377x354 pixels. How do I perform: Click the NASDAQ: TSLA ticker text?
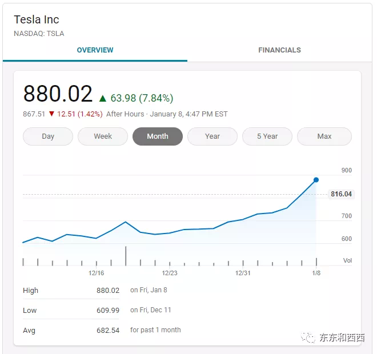[x=39, y=34]
